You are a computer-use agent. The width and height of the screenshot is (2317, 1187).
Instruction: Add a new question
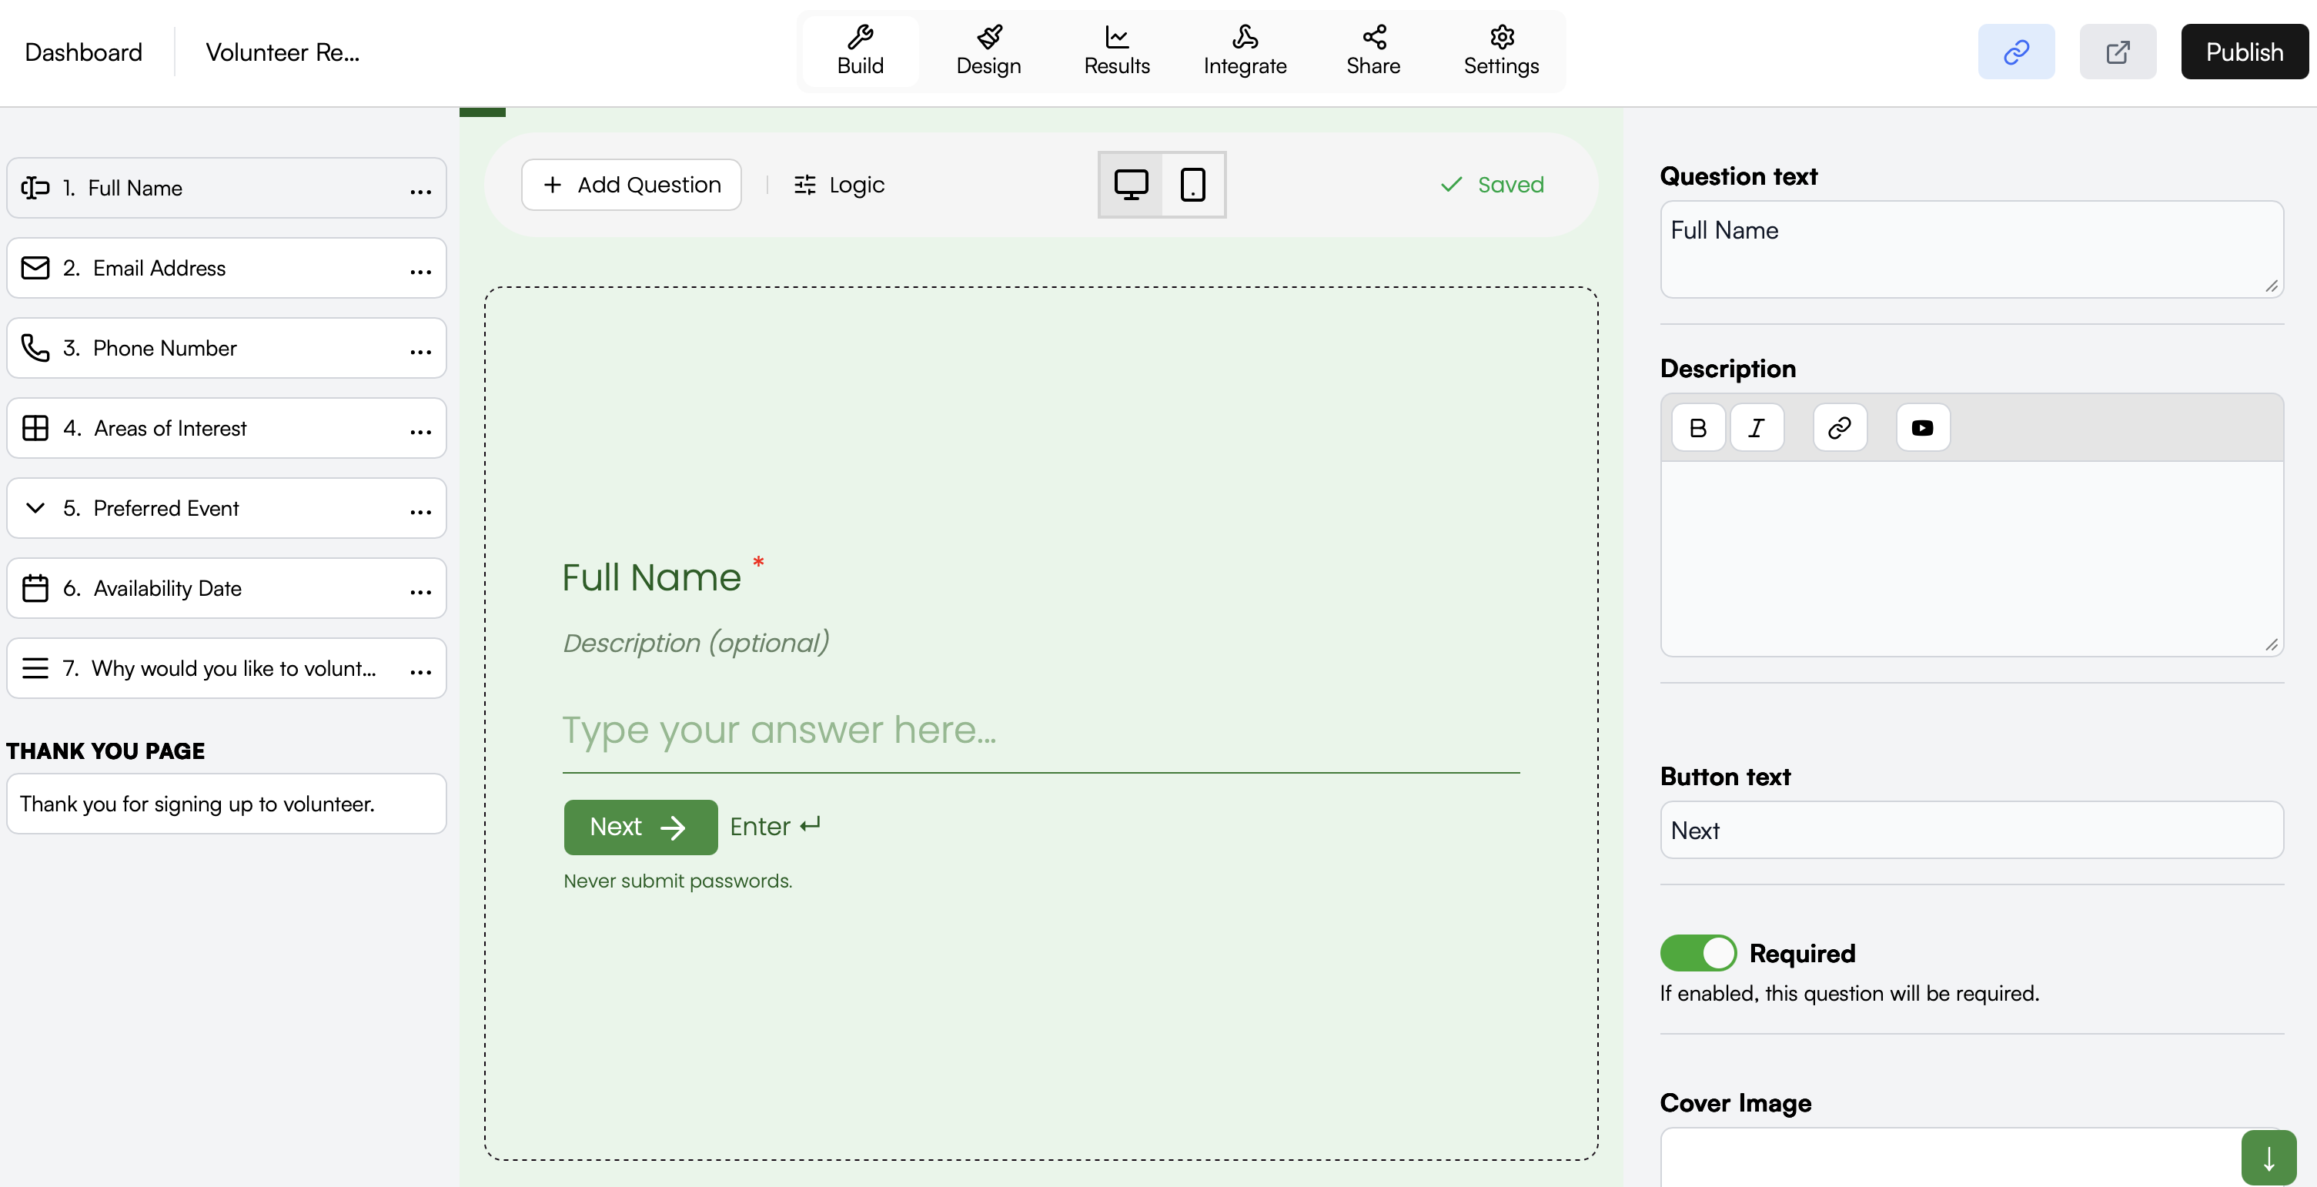tap(630, 184)
